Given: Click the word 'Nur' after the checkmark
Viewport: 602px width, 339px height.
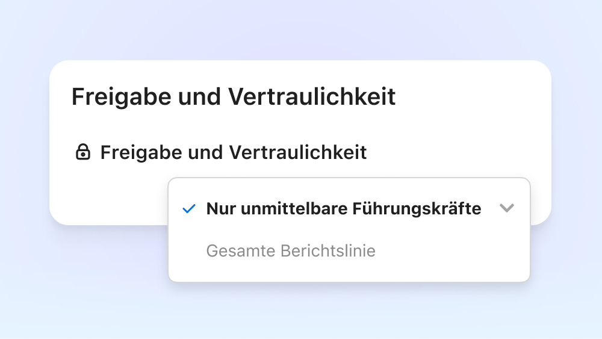Looking at the screenshot, I should pyautogui.click(x=221, y=209).
